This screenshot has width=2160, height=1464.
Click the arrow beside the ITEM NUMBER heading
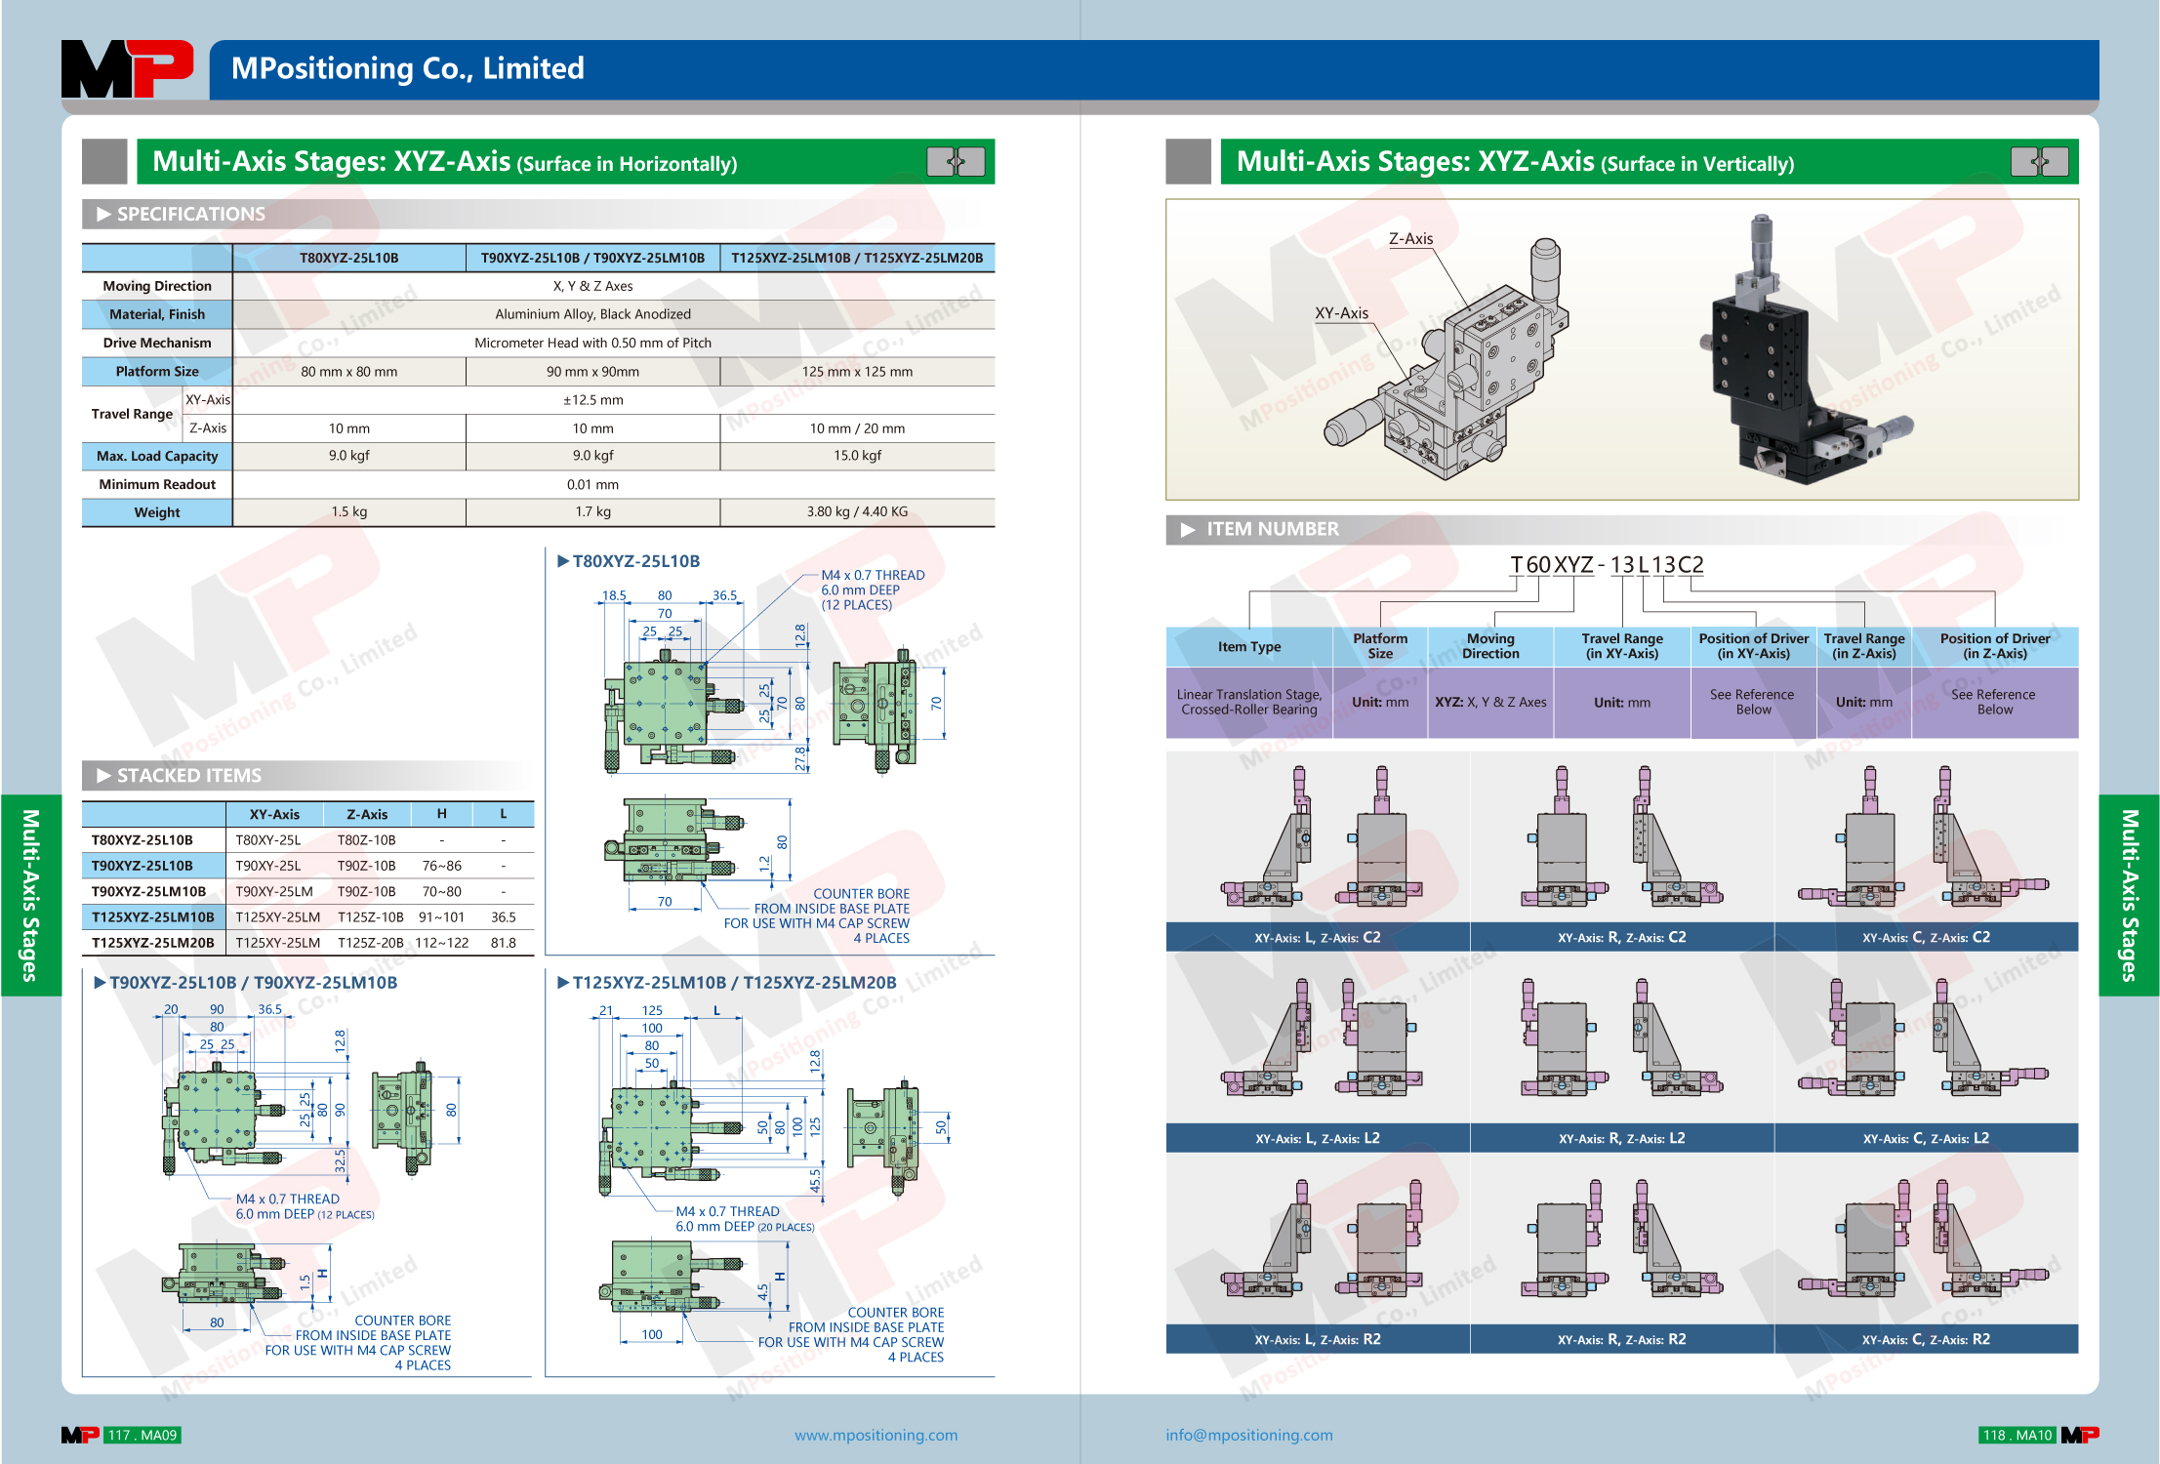coord(1188,529)
